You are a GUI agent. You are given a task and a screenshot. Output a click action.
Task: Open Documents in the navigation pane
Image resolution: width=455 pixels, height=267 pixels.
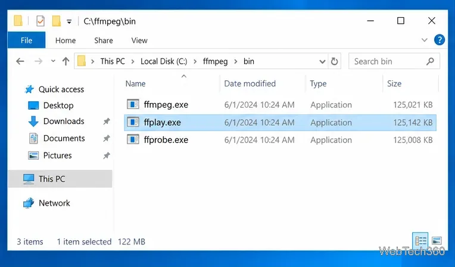click(x=64, y=138)
